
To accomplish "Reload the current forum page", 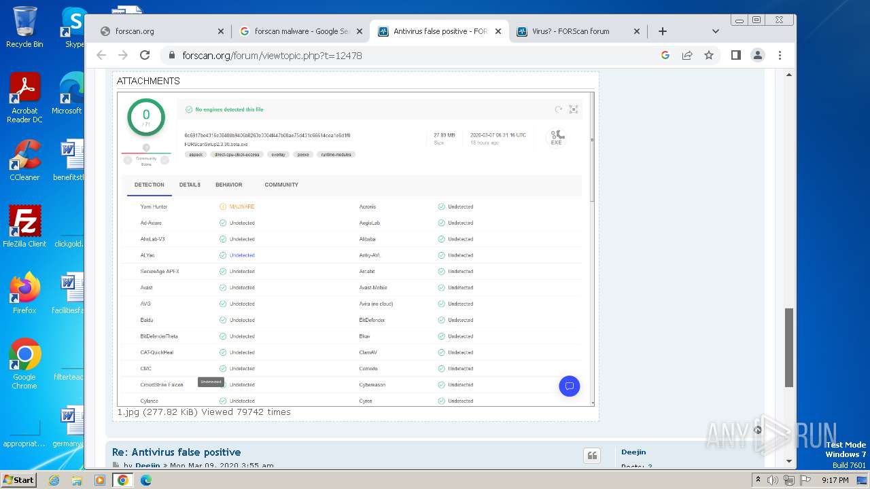I will (x=145, y=55).
